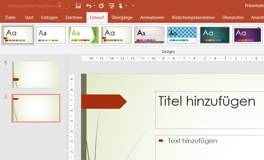Open the Animationen tab

[152, 18]
